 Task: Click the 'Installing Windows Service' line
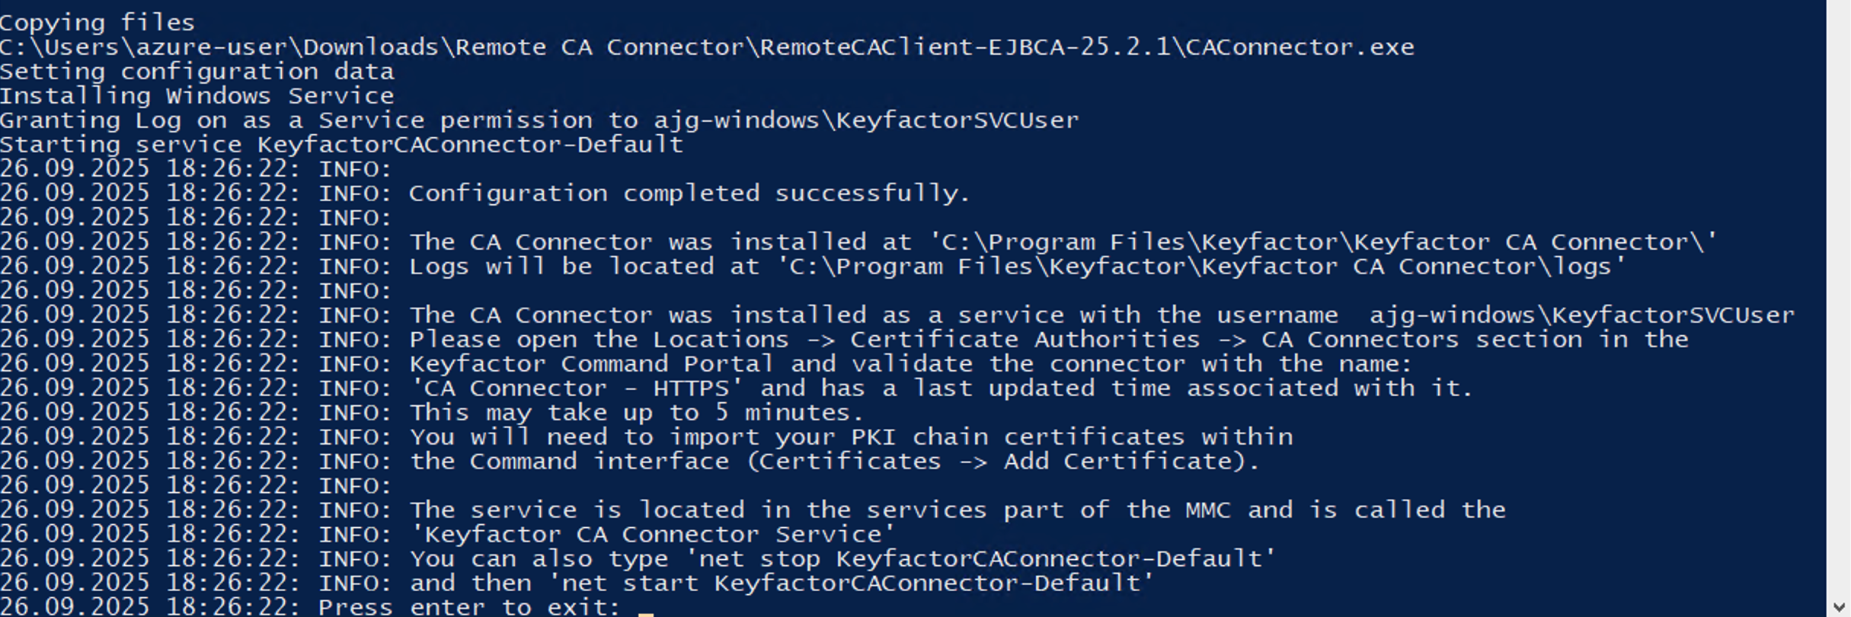tap(197, 96)
